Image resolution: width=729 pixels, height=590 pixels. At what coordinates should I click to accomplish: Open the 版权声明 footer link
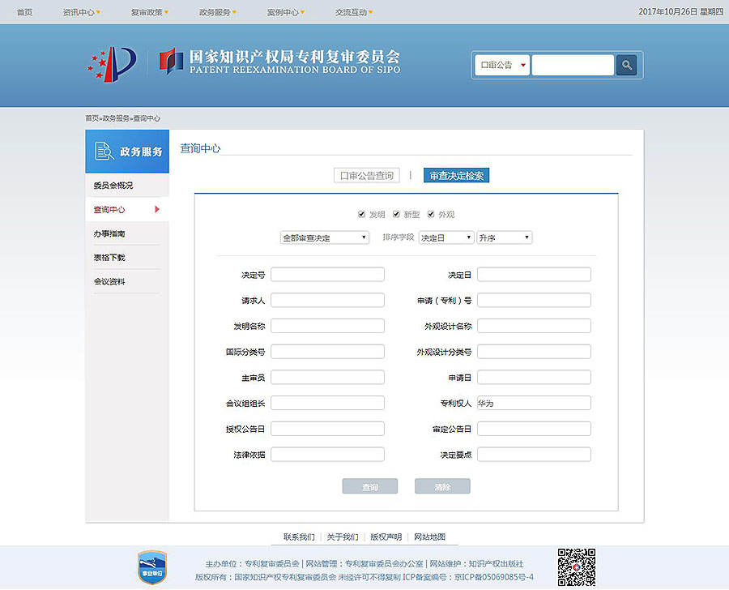[386, 537]
